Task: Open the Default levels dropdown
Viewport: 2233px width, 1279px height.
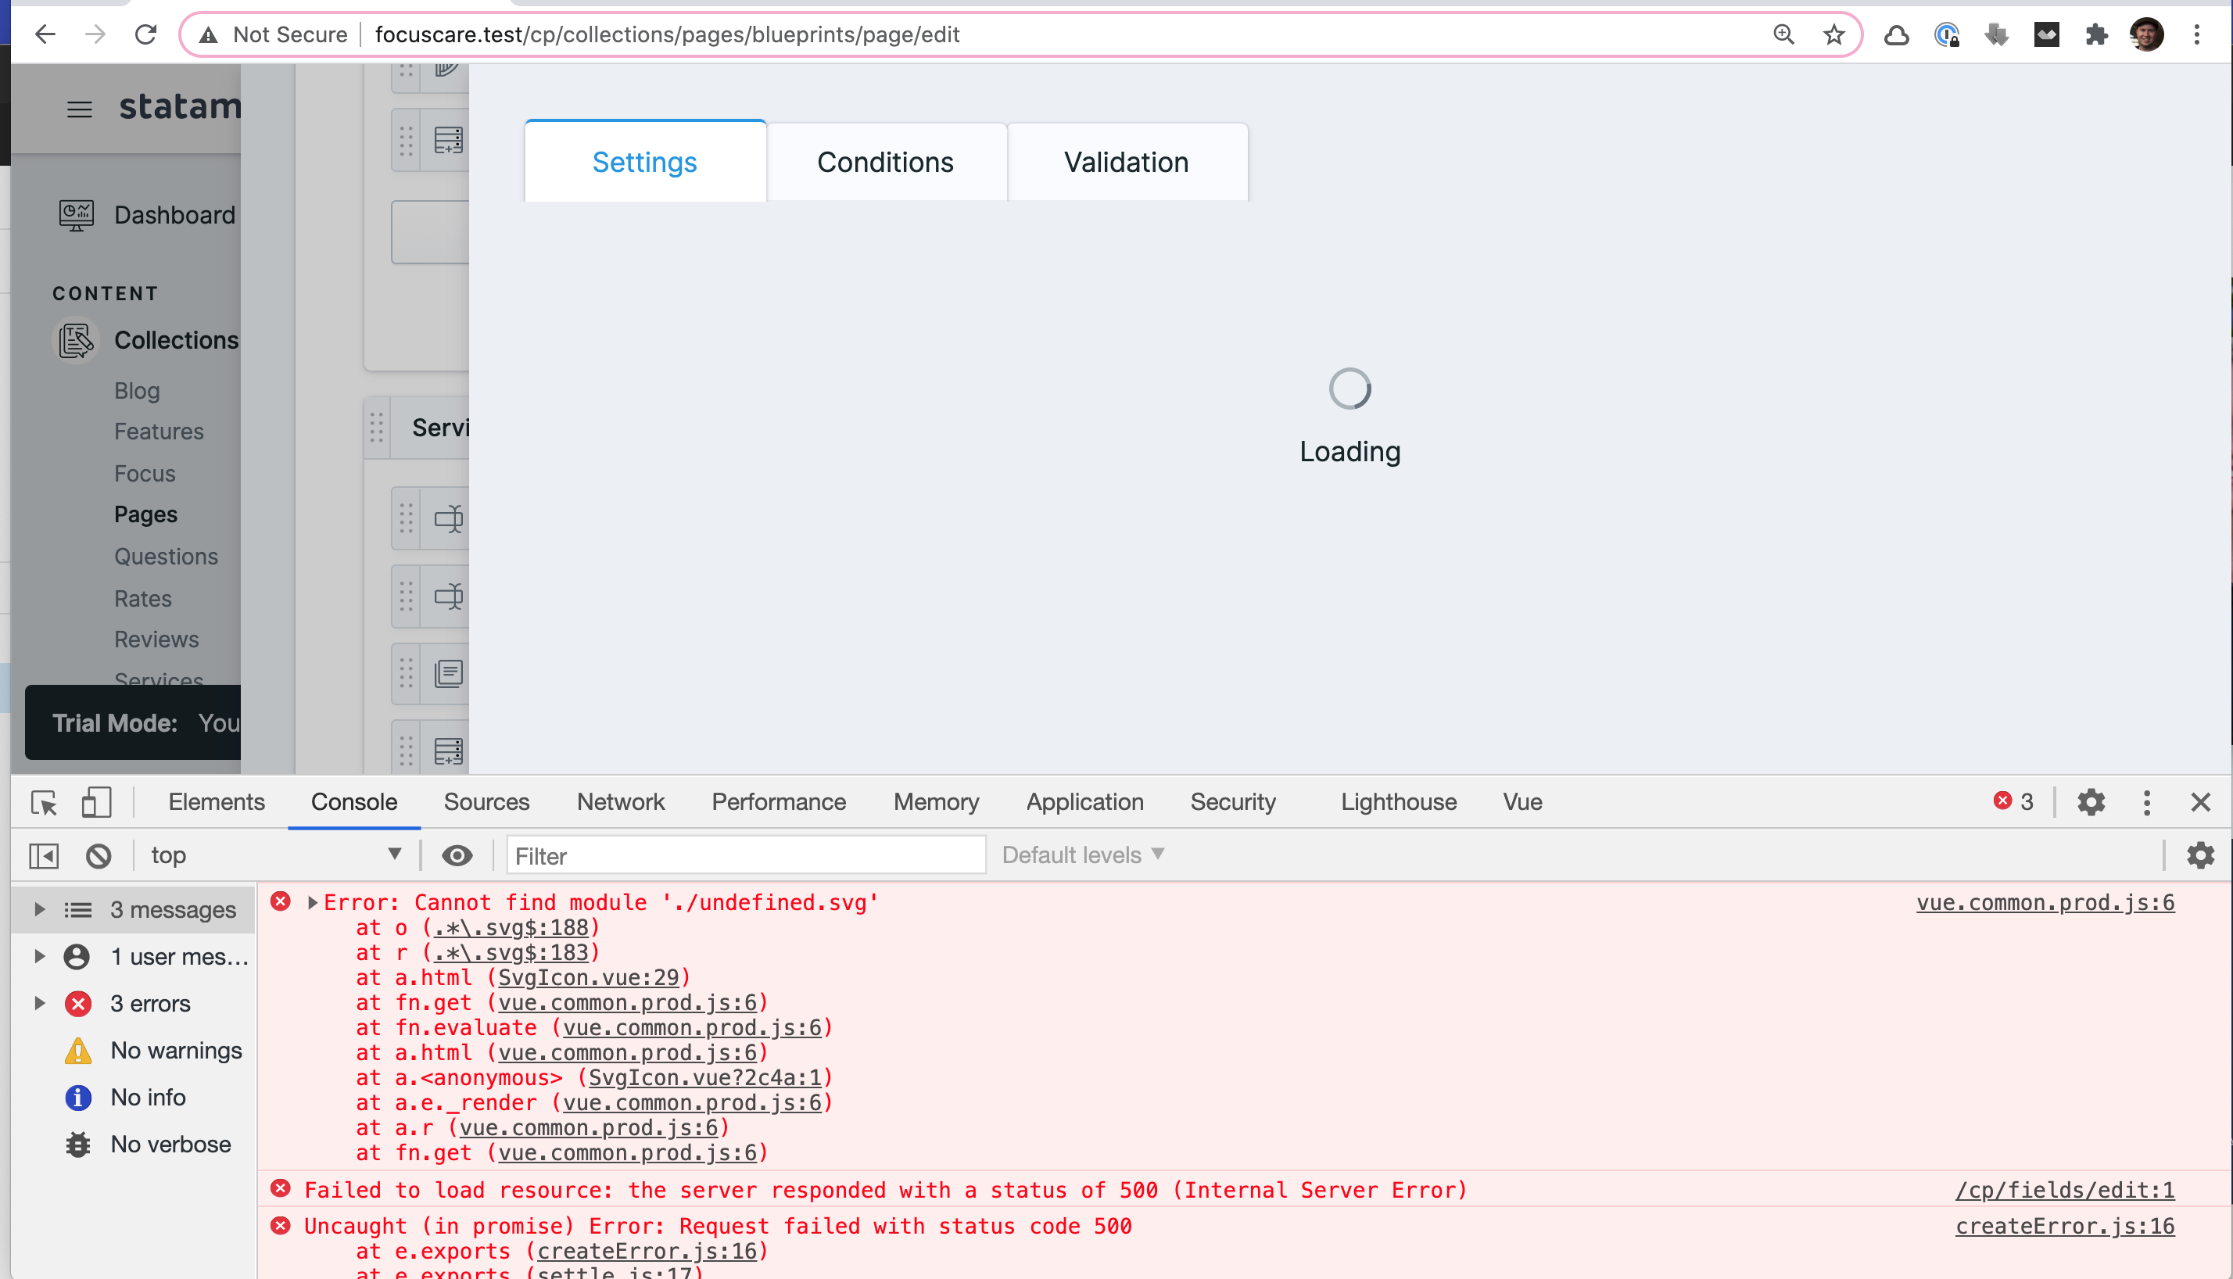Action: [1082, 854]
